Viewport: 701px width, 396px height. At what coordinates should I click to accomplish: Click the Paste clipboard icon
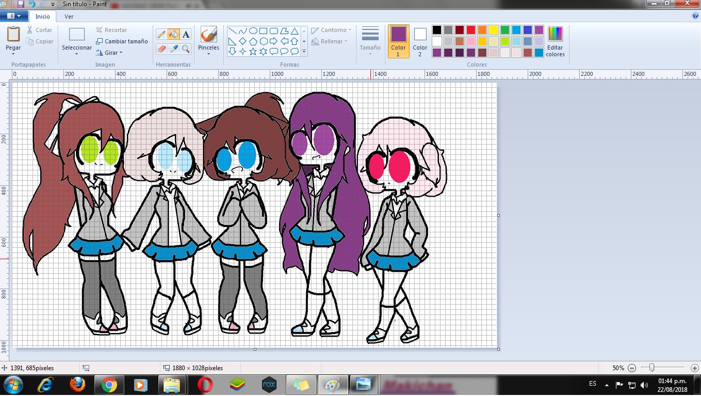(13, 34)
